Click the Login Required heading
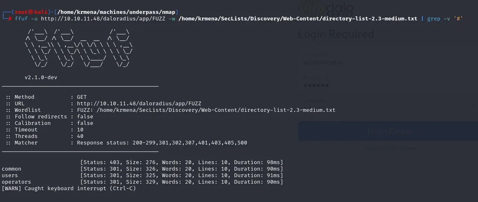Screen dimensions: 478x202 pos(336,34)
